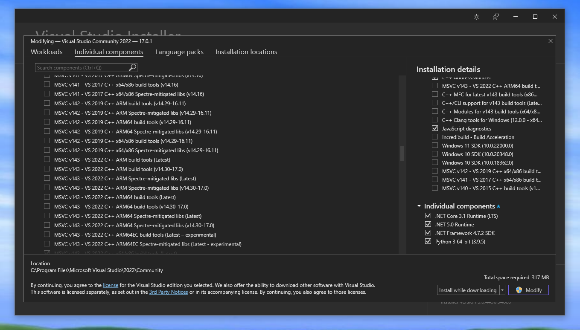Open the Language packs tab

click(179, 52)
